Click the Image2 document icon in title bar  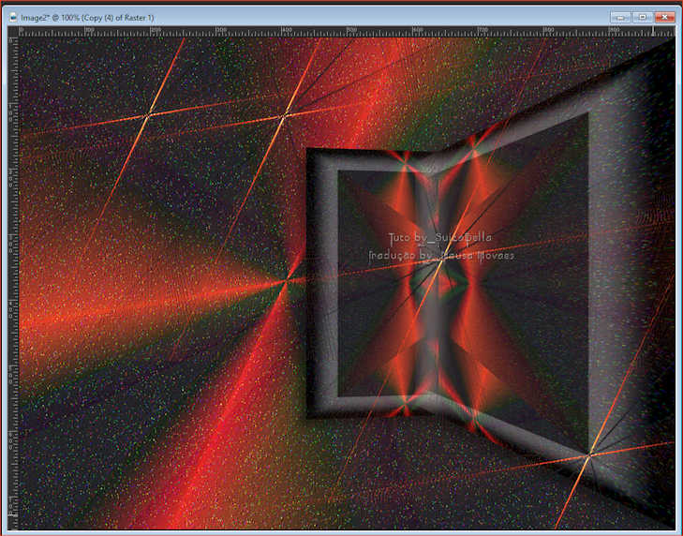13,18
